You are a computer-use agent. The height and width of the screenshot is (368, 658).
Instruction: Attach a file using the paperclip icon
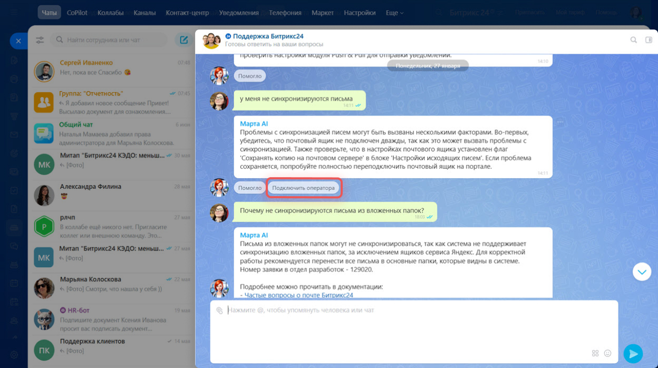point(220,311)
